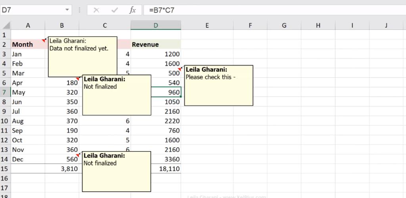The width and height of the screenshot is (406, 198).
Task: Select the Jan cell
Action: (x=28, y=54)
